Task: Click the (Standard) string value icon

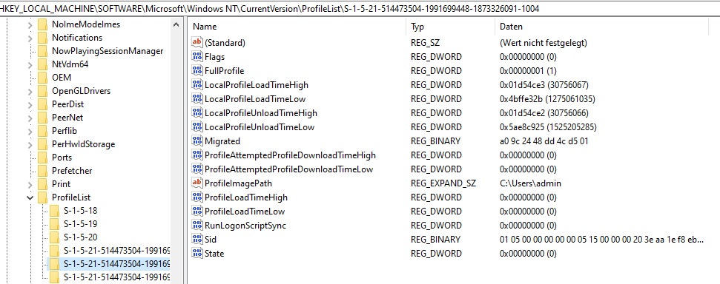Action: point(197,43)
